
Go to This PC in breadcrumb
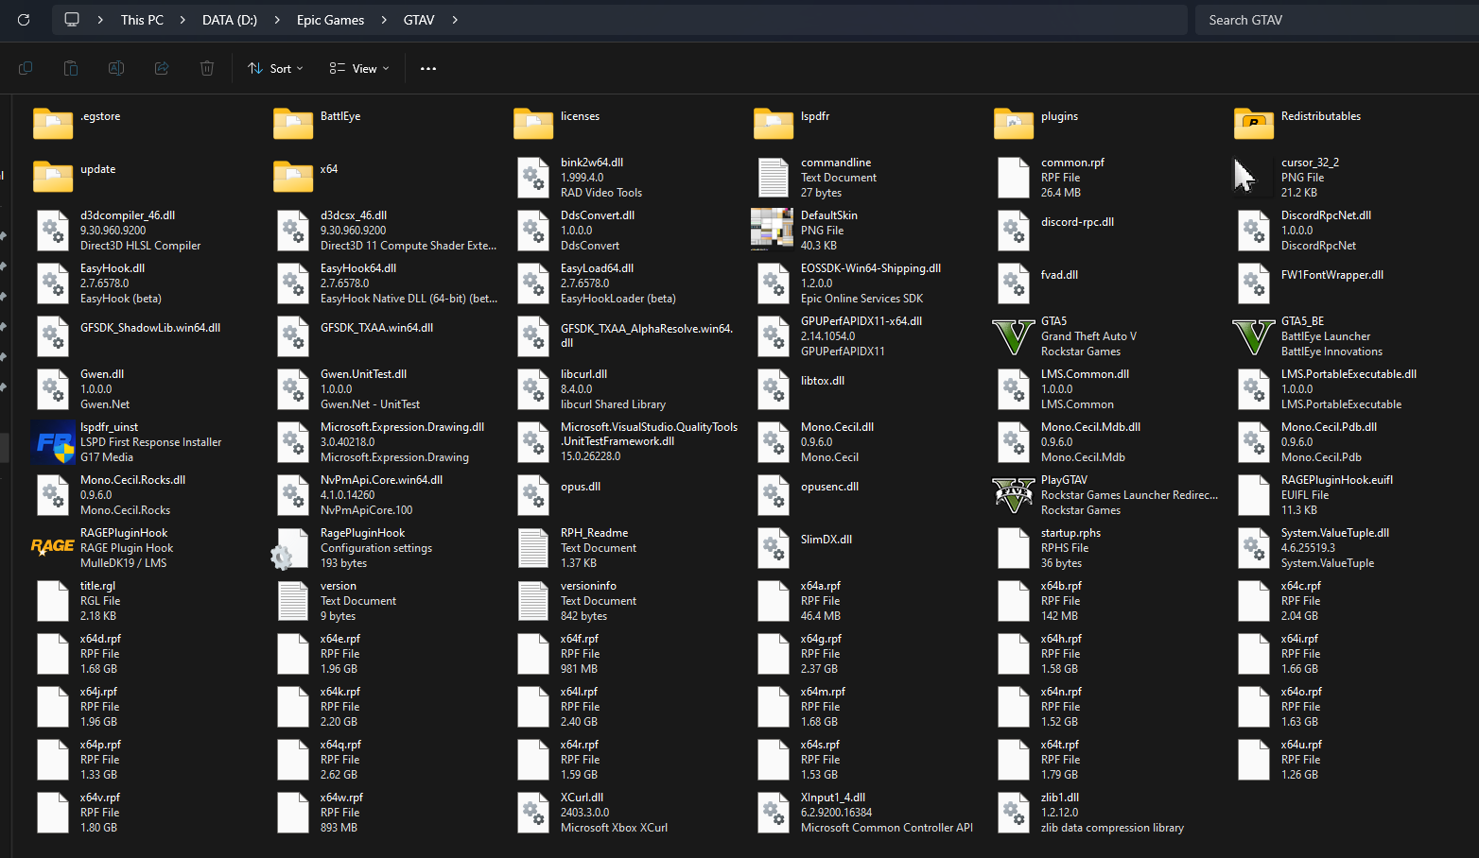(142, 20)
